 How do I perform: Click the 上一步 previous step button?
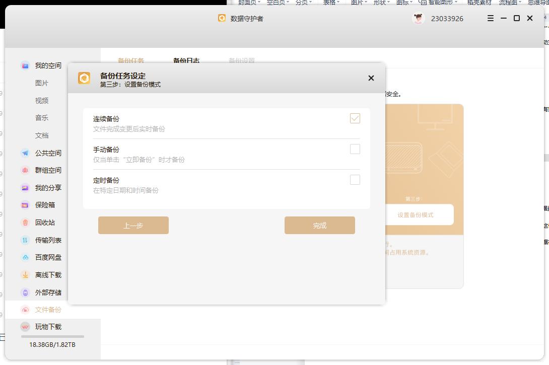tap(133, 225)
